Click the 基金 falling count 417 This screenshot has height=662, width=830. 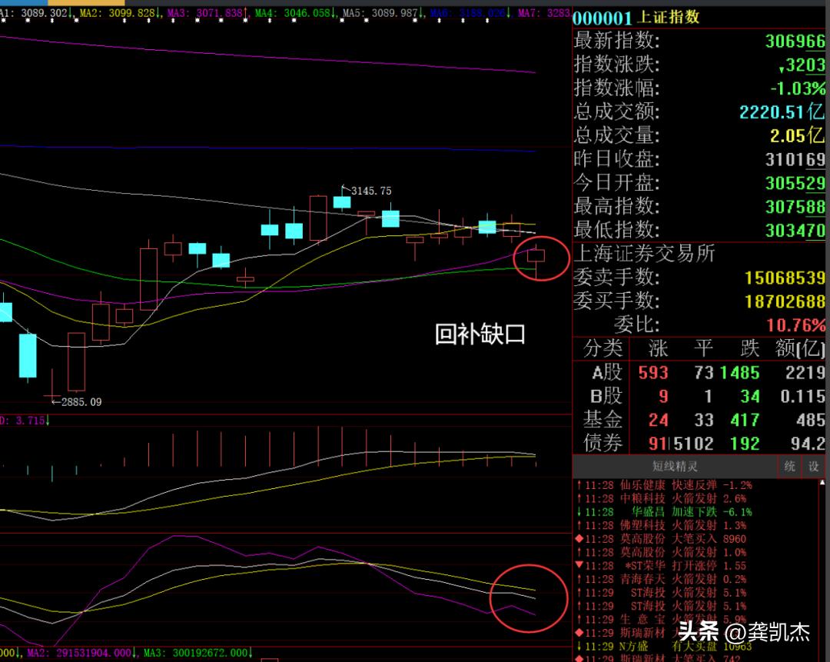pyautogui.click(x=745, y=420)
